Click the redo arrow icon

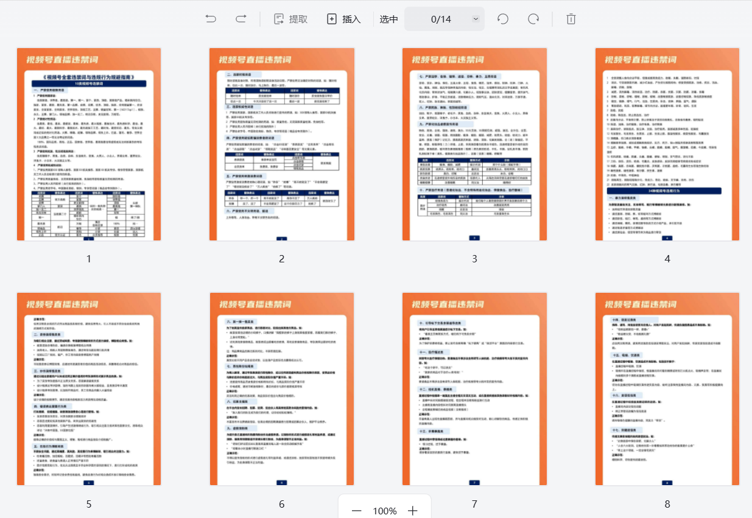coord(241,19)
